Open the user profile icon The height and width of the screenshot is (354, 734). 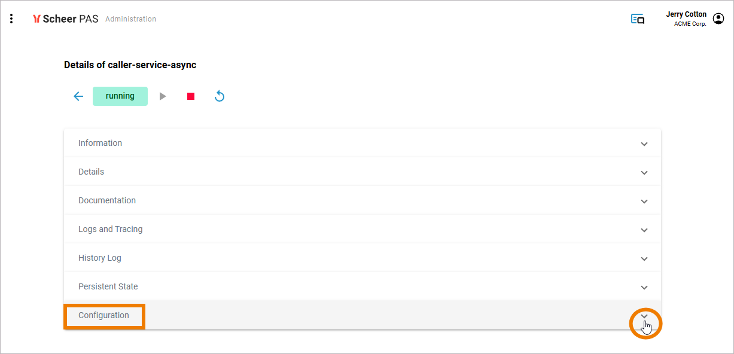(718, 19)
